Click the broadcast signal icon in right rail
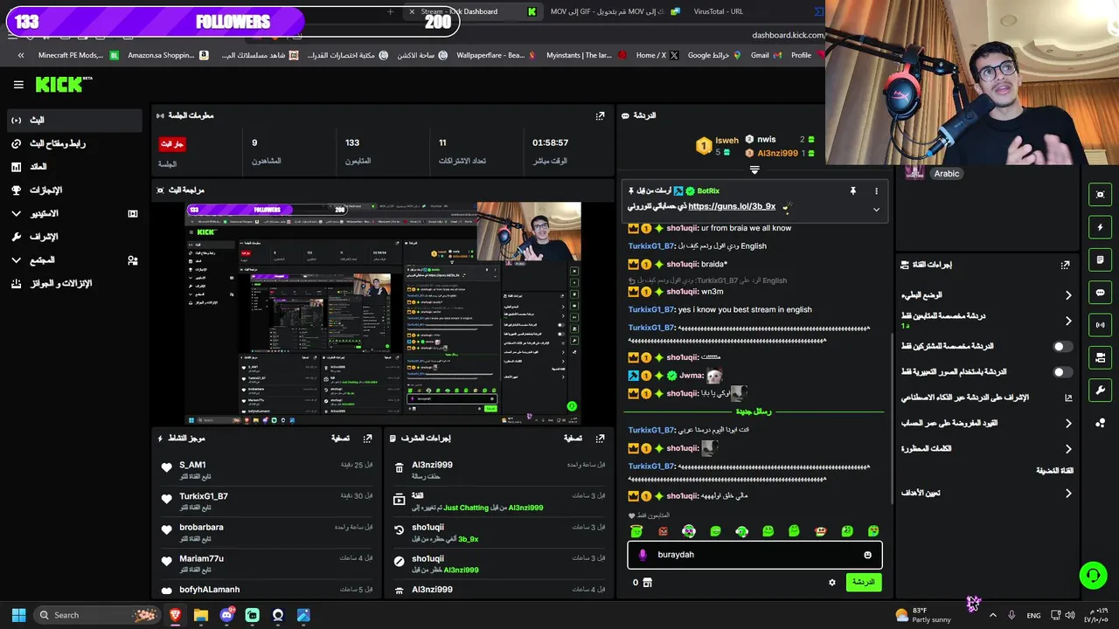This screenshot has width=1119, height=629. tap(1100, 325)
